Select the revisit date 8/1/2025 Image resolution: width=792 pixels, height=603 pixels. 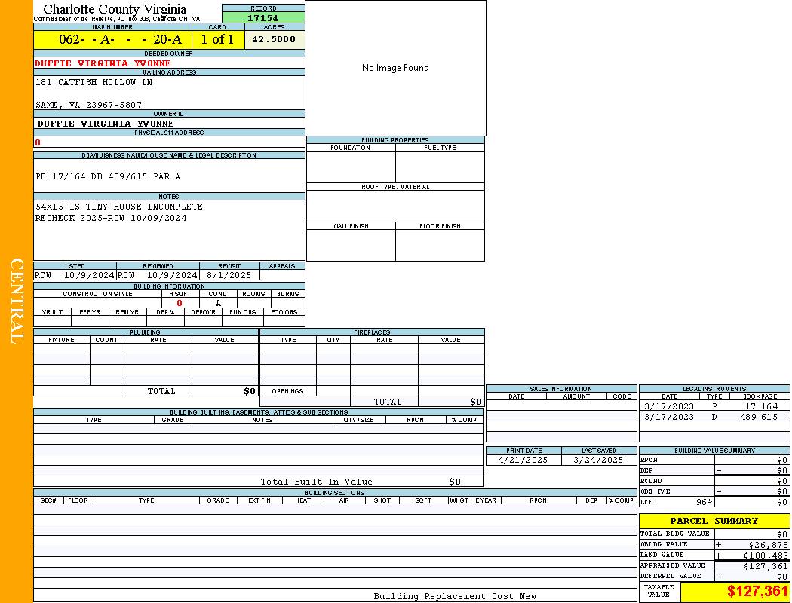click(229, 275)
